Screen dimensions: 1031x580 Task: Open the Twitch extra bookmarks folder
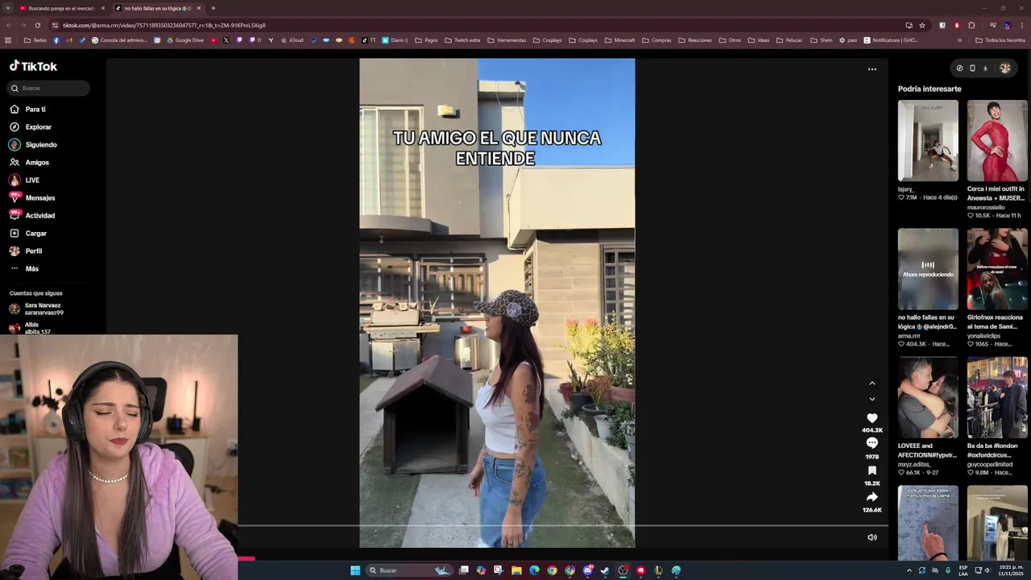462,40
